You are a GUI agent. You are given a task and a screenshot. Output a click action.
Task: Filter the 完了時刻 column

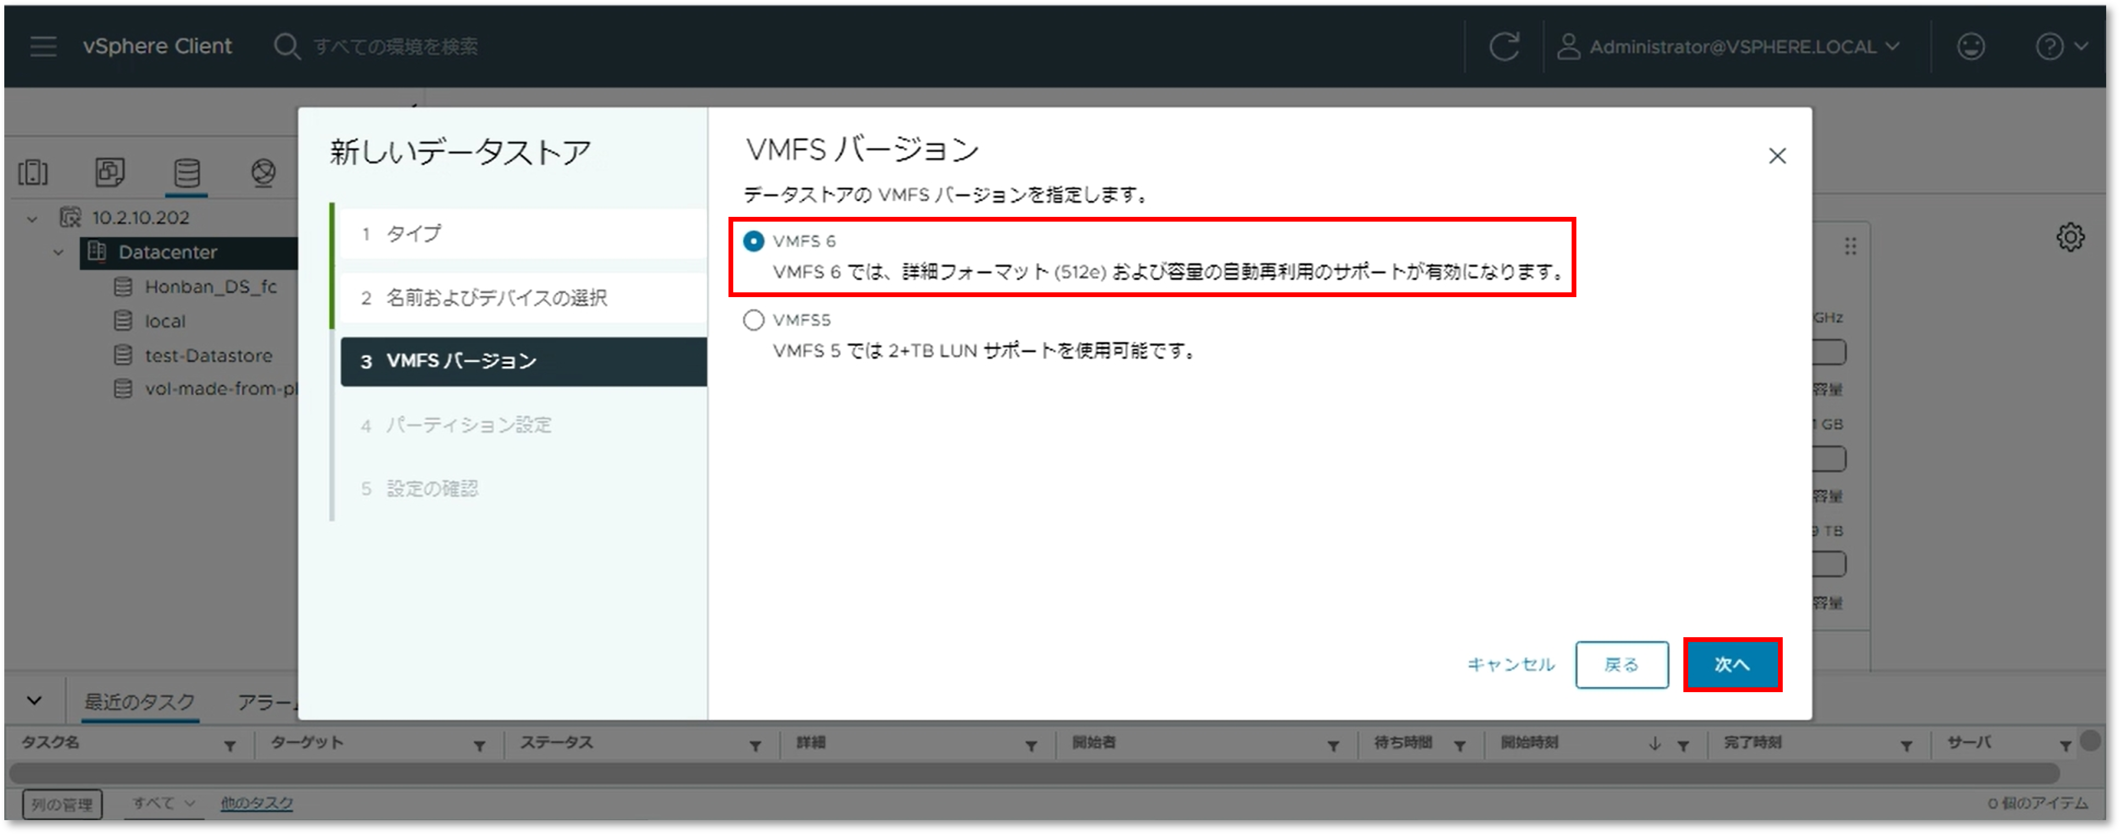point(1906,746)
